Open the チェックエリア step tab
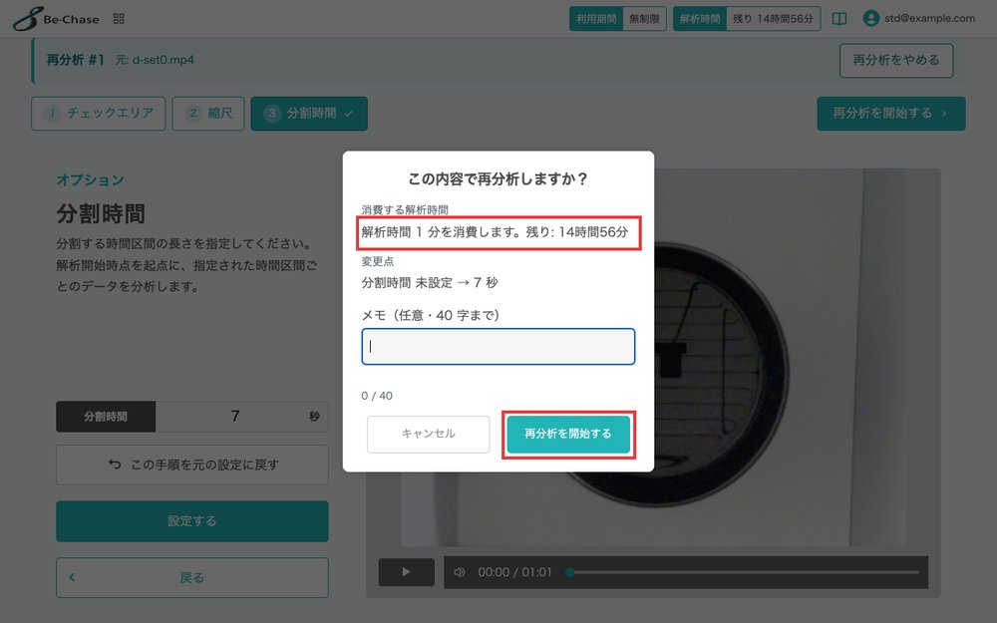This screenshot has height=623, width=997. [99, 114]
